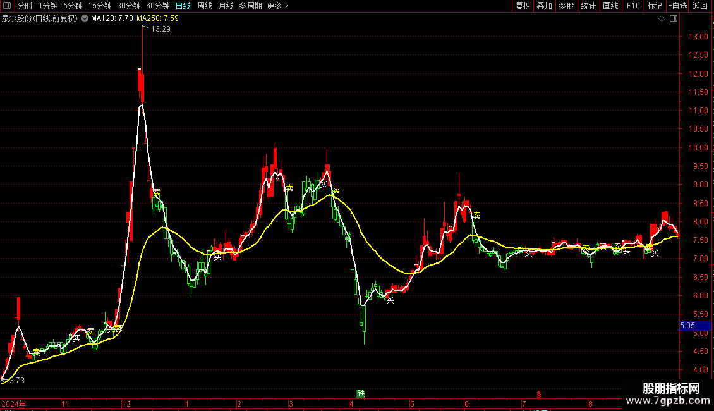
Task: Select the 15分钟 period
Action: (100, 6)
